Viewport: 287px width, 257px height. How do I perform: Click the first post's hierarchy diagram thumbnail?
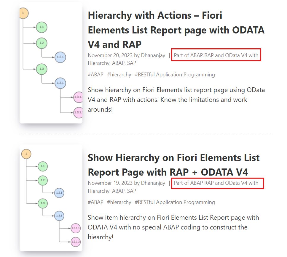pos(51,63)
